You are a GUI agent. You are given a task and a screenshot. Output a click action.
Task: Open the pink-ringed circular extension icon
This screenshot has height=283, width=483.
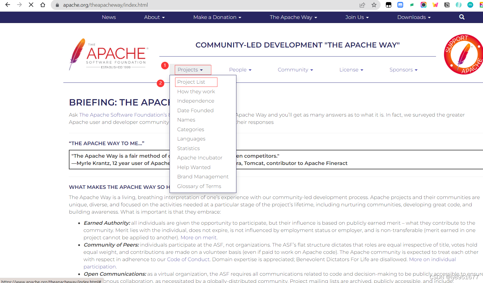click(x=423, y=5)
